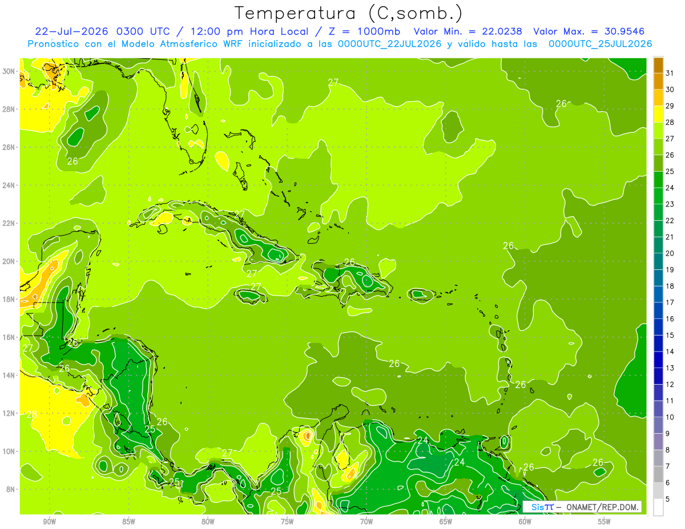Click the color scale value "13"
Image resolution: width=685 pixels, height=529 pixels.
[x=670, y=368]
